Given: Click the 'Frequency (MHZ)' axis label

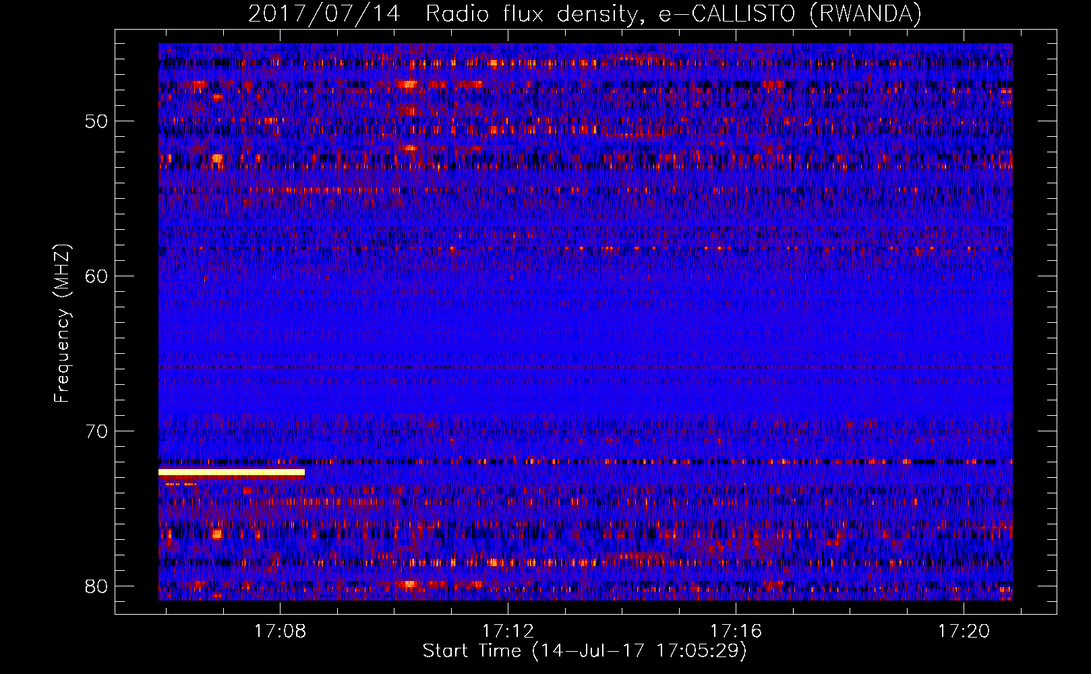Looking at the screenshot, I should click(62, 323).
